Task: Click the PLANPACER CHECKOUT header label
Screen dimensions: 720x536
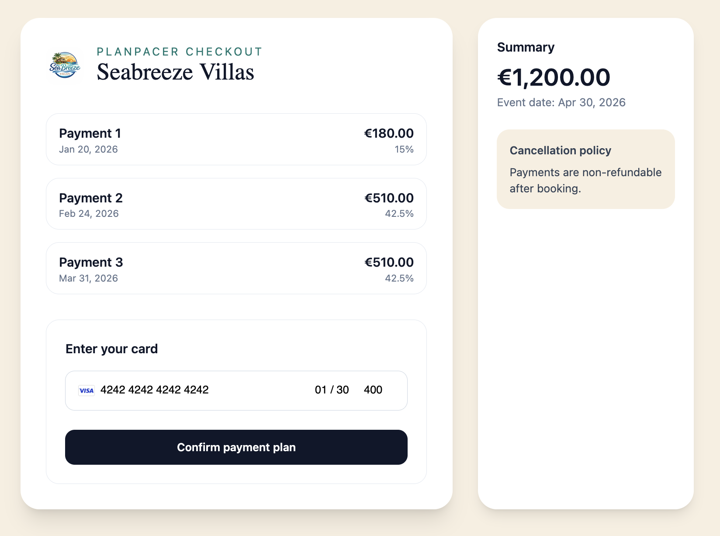Action: (x=179, y=51)
